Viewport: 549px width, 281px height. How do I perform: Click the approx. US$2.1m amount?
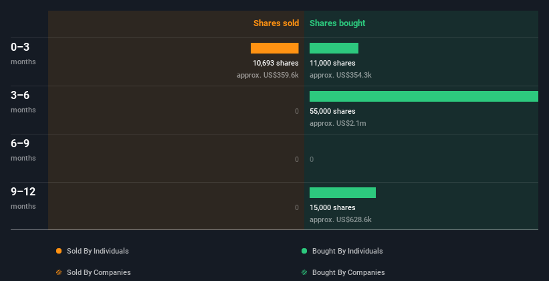(x=338, y=123)
